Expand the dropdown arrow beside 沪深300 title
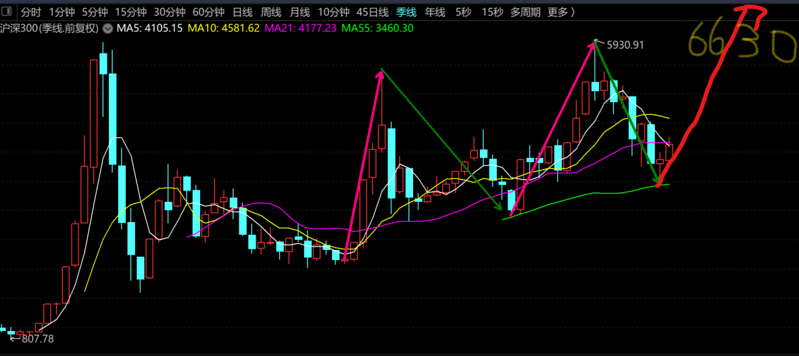Viewport: 799px width, 356px height. 107,28
